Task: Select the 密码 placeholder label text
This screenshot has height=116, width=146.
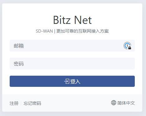Action: click(x=19, y=64)
